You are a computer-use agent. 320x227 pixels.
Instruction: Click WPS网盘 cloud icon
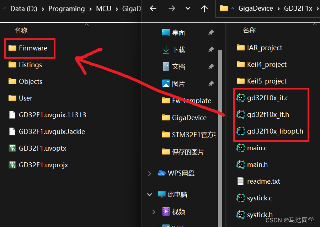162,173
